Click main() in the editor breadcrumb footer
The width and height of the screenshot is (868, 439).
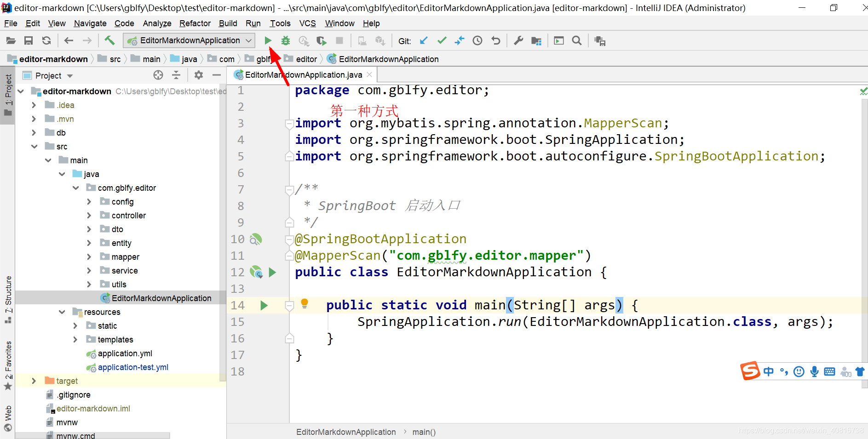(x=424, y=432)
